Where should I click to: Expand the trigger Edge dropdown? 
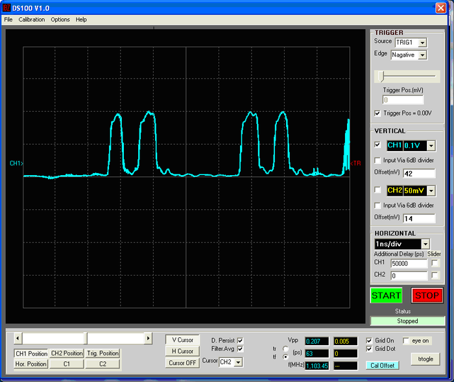422,54
